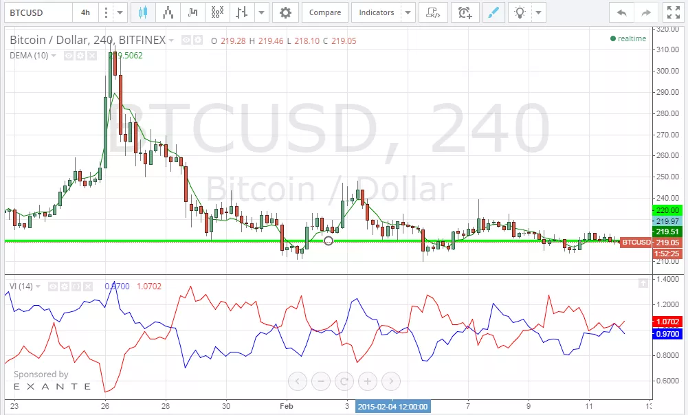Expand the Indicators dropdown arrow
688x415 pixels.
[409, 12]
